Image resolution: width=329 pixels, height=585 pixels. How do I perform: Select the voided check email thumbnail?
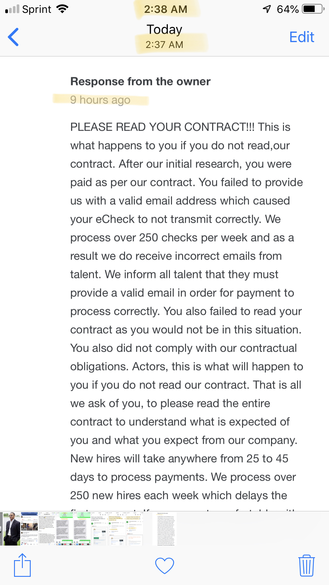(x=134, y=529)
